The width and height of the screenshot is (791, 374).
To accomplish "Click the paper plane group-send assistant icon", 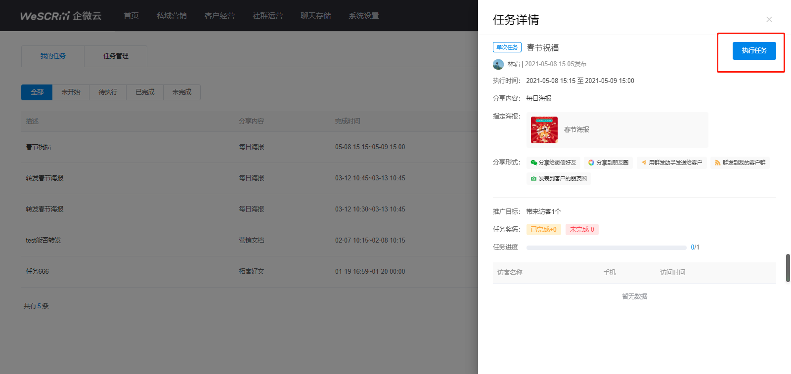I will (644, 163).
